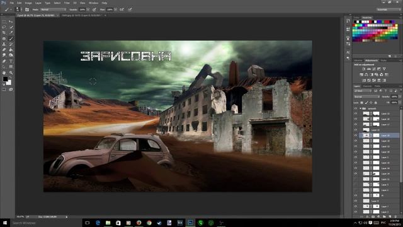Open the brush Opacity slider arrow
Viewport: 403px width, 227px height.
pyautogui.click(x=88, y=9)
